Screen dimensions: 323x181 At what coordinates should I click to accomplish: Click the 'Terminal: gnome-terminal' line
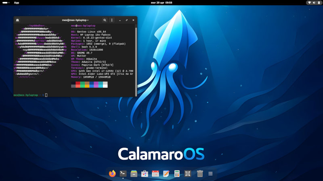pos(89,68)
